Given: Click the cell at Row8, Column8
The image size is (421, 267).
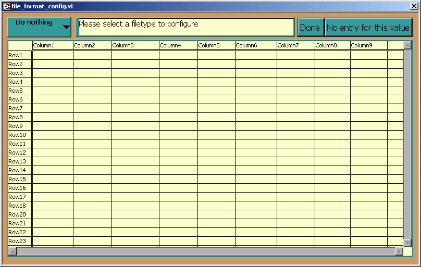Looking at the screenshot, I should point(332,117).
